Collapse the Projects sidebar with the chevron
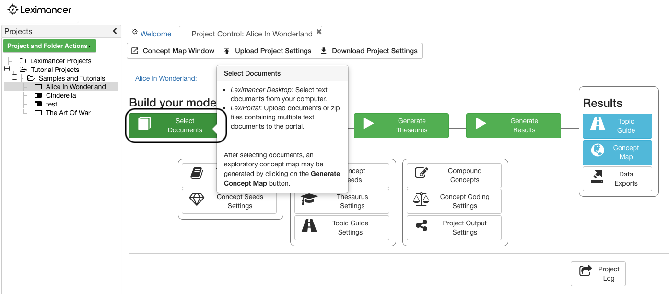The height and width of the screenshot is (294, 669). pyautogui.click(x=115, y=31)
